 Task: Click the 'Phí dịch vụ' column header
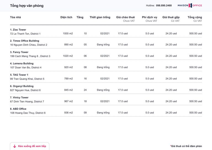pos(149,17)
